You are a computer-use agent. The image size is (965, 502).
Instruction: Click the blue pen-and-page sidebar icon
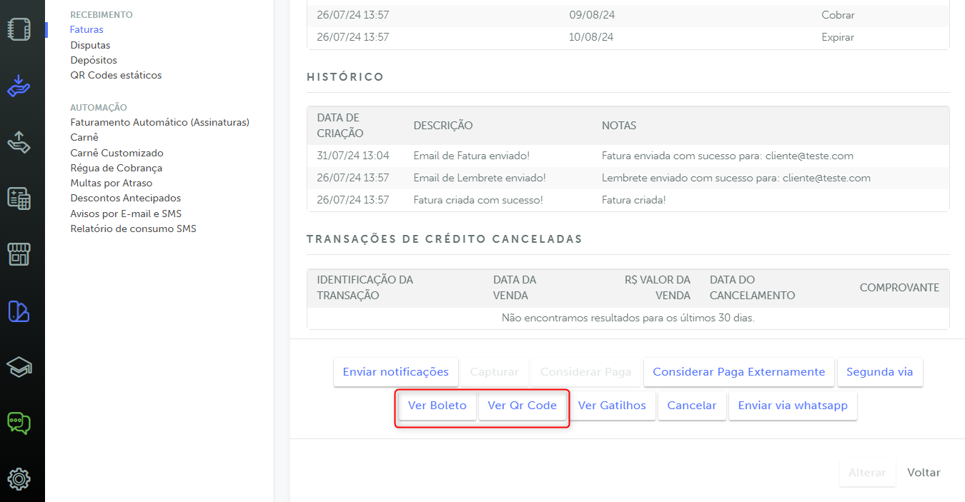tap(19, 311)
